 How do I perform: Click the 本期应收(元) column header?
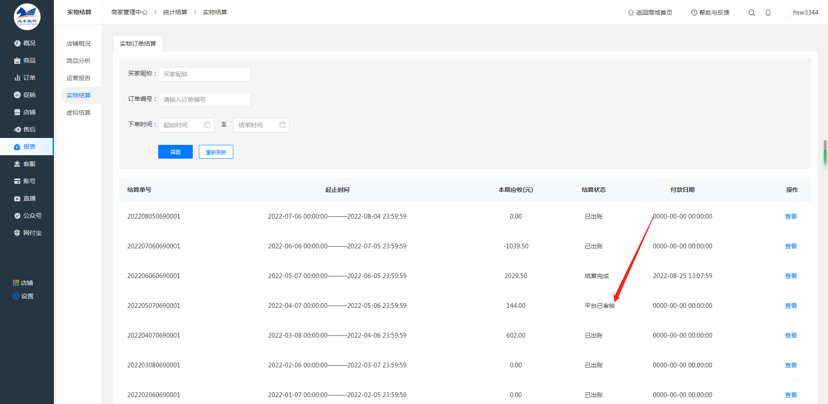(x=516, y=190)
